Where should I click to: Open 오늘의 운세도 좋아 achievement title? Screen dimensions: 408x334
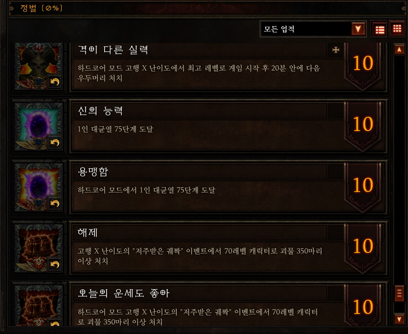coord(123,293)
